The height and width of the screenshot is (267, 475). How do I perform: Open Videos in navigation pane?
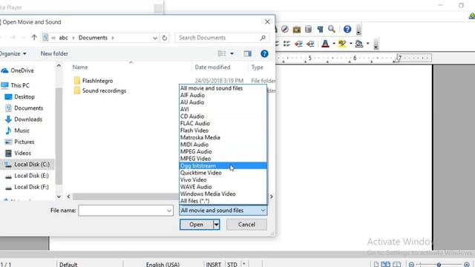(22, 153)
